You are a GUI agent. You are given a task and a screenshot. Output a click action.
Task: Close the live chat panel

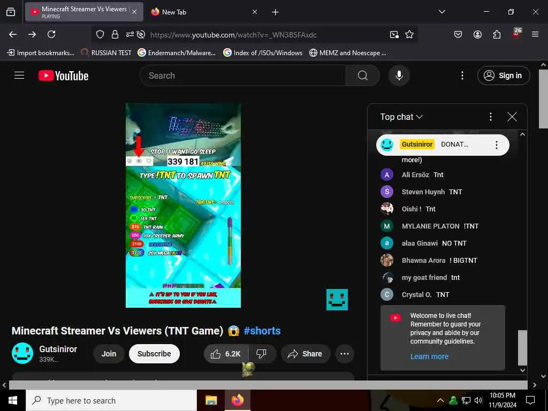click(512, 117)
